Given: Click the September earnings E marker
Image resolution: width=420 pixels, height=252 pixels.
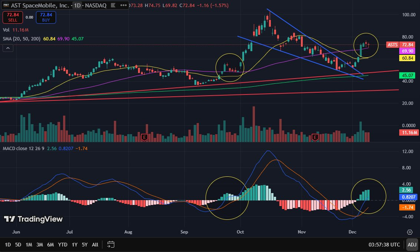Looking at the screenshot, I should click(x=144, y=137).
